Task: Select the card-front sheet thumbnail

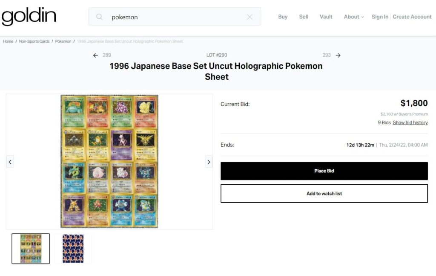Action: tap(31, 248)
